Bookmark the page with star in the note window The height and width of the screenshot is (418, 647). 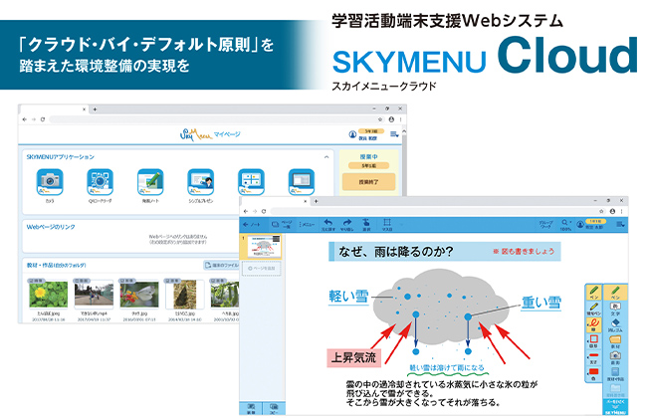[x=601, y=211]
